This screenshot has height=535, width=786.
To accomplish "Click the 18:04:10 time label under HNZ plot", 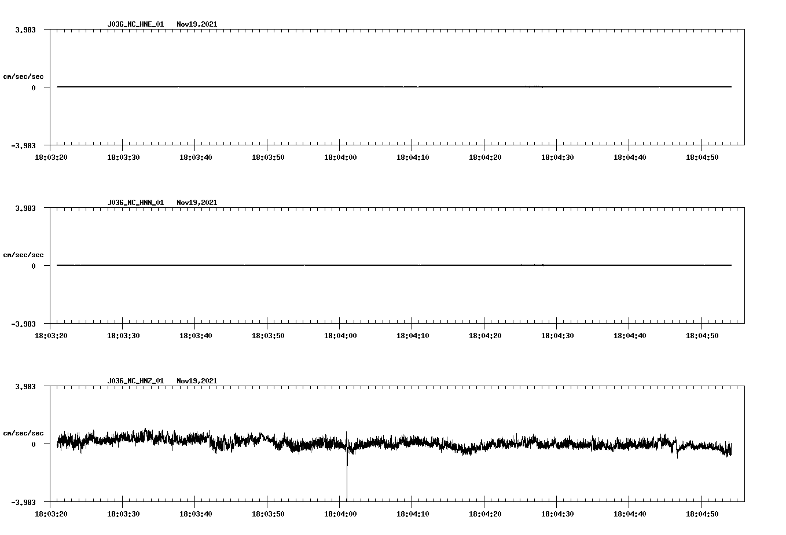I will 413,514.
